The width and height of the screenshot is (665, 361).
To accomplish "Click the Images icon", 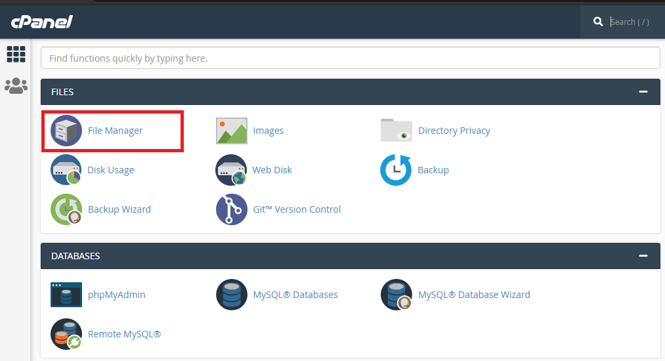I will [232, 131].
